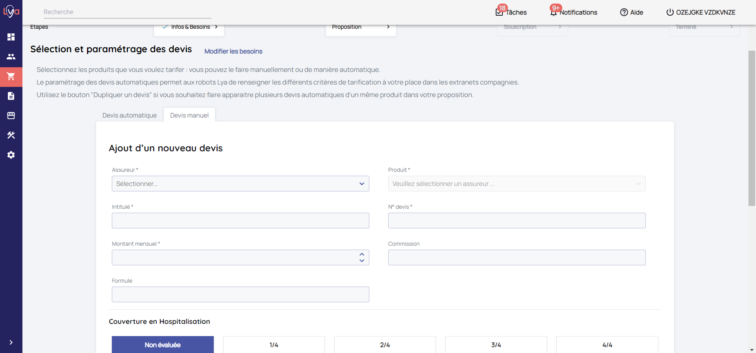Click the storefront icon in sidebar
756x353 pixels.
11,116
